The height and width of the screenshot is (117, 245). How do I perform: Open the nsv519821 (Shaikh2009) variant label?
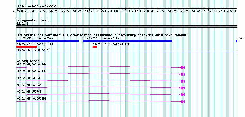pyautogui.click(x=111, y=44)
